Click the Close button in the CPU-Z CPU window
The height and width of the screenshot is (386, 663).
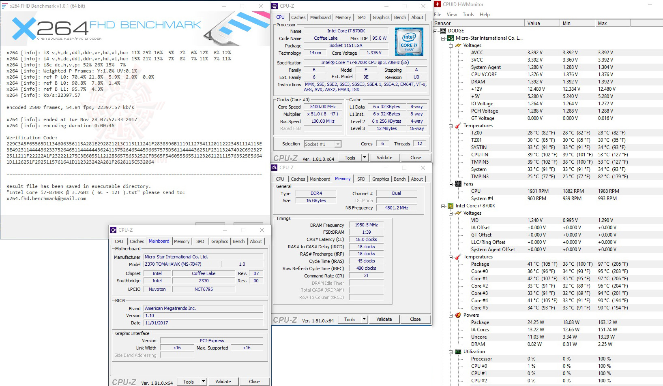(x=416, y=158)
